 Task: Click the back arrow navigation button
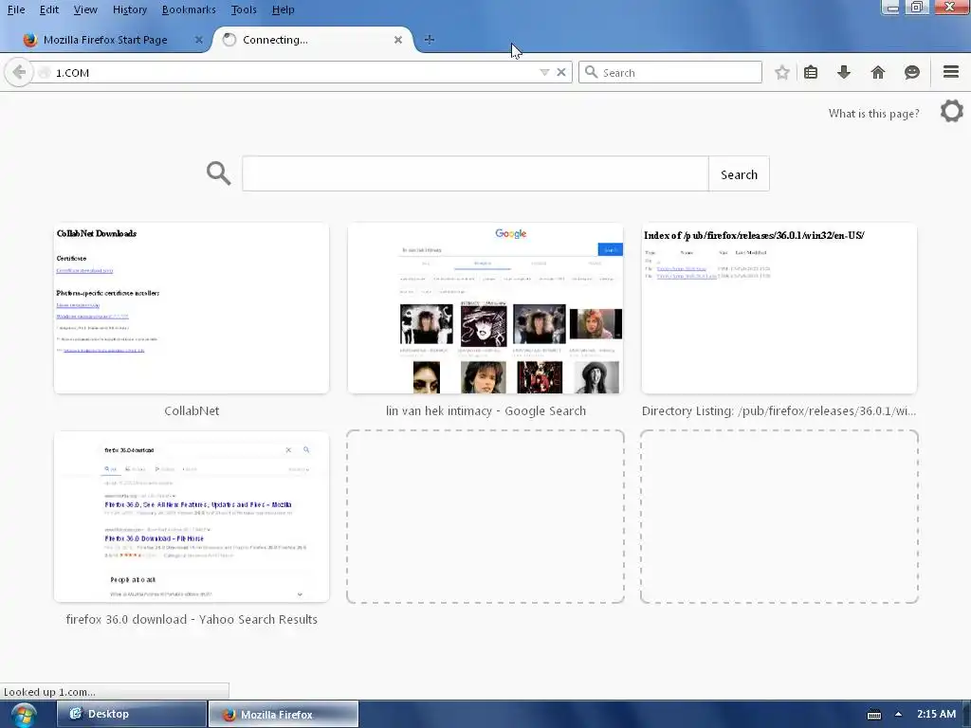pos(19,72)
